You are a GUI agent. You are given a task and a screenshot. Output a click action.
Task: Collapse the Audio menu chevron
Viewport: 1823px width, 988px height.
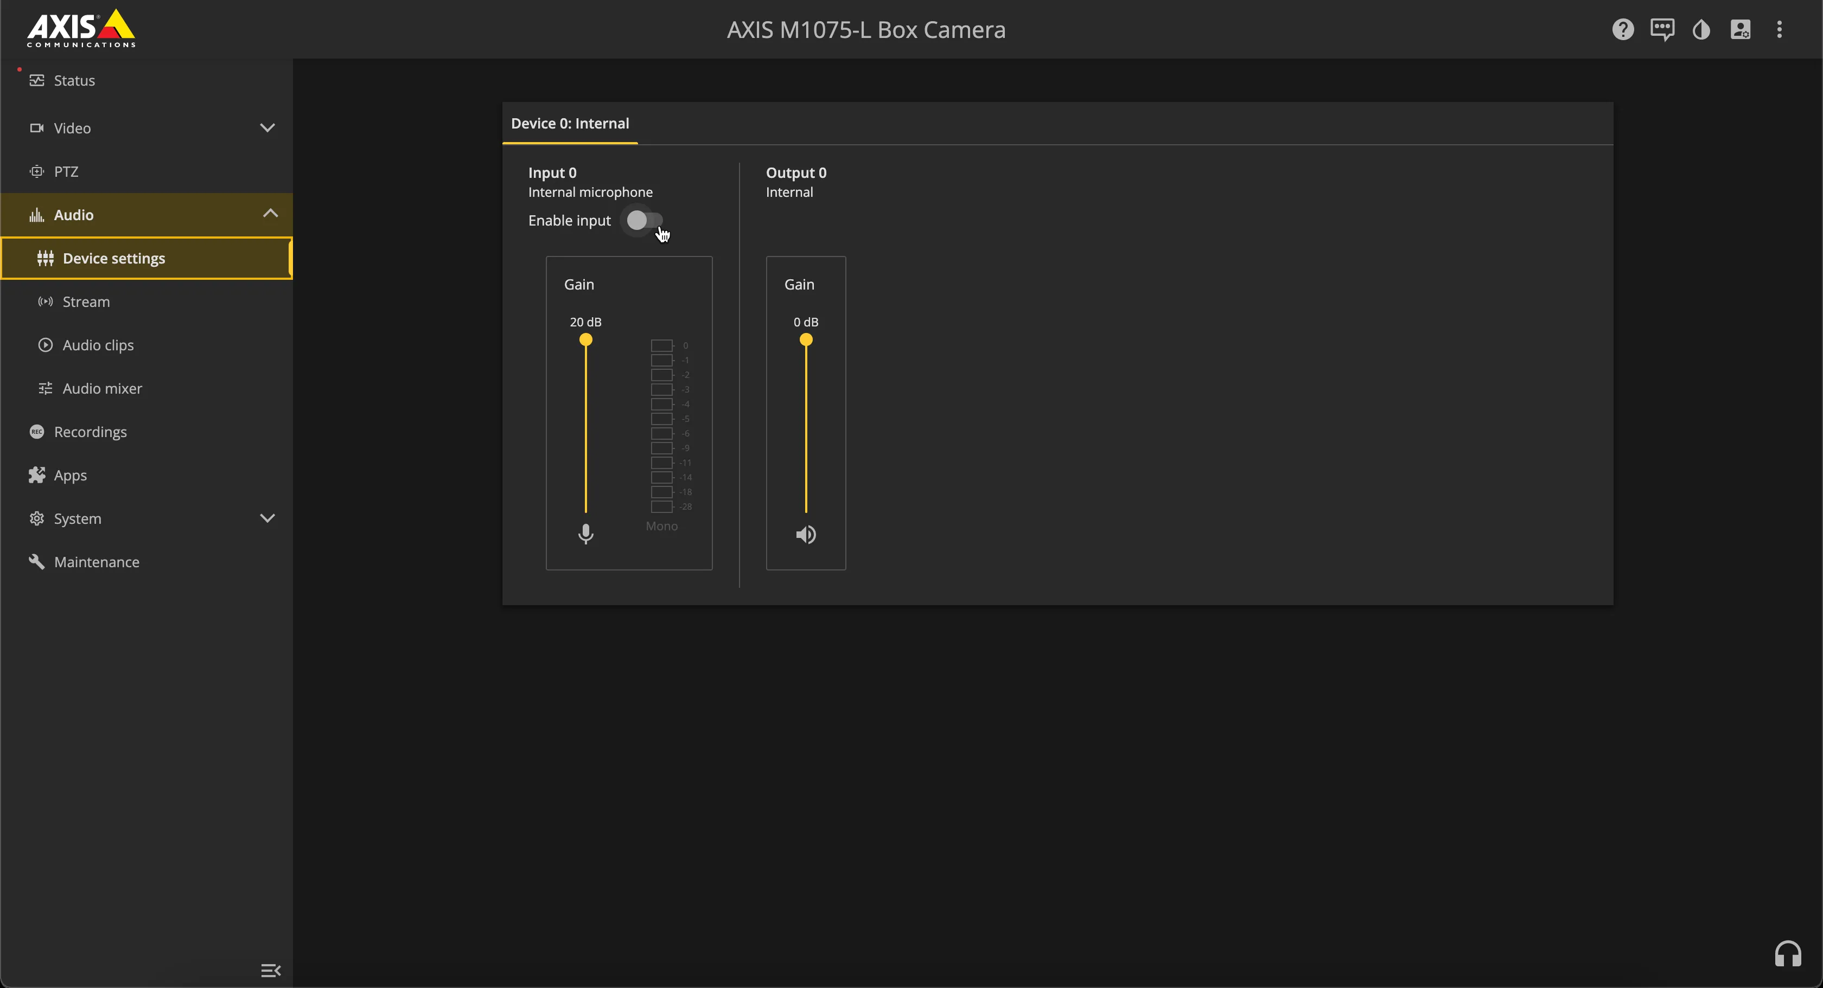pos(270,214)
